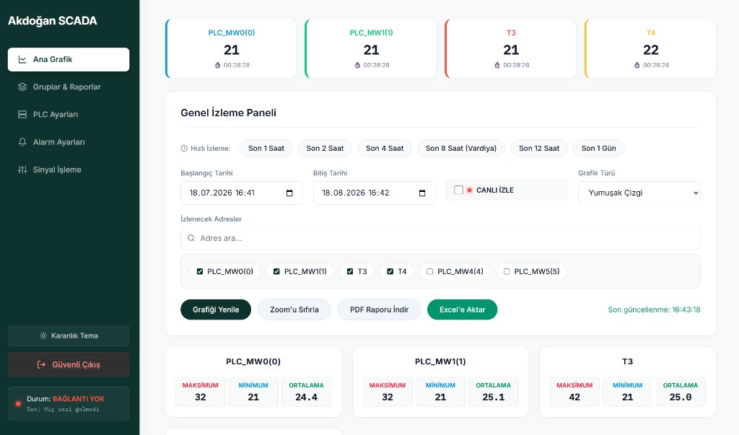Select the Son 8 Saat (Vardiya) range
Screen dimensions: 739x435
(461, 149)
